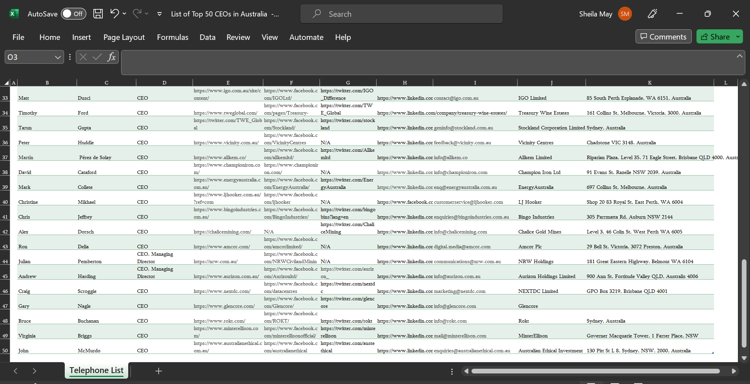750x384 pixels.
Task: Switch to the View ribbon tab
Action: click(x=270, y=37)
